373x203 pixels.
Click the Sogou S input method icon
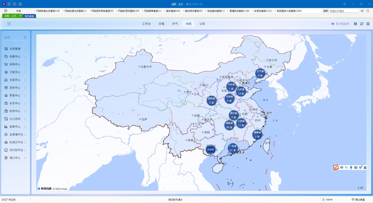tap(336, 167)
